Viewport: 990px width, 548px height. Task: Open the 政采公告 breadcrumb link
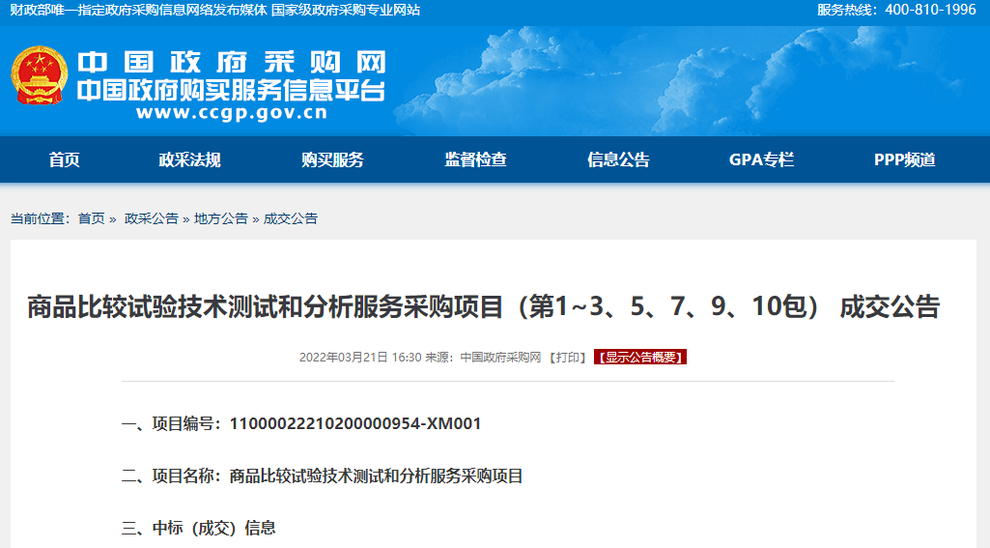(x=151, y=218)
